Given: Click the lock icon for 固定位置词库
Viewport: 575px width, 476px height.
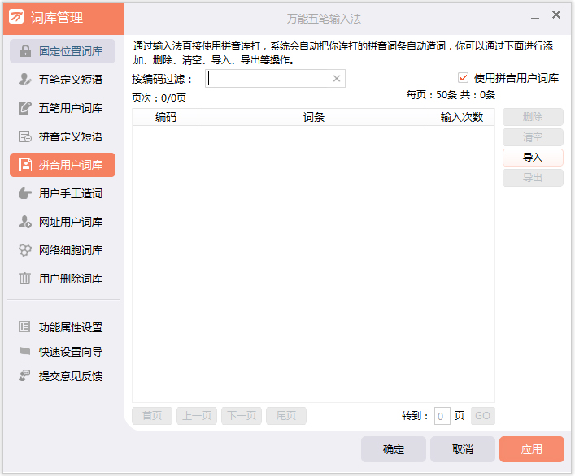Looking at the screenshot, I should [25, 51].
